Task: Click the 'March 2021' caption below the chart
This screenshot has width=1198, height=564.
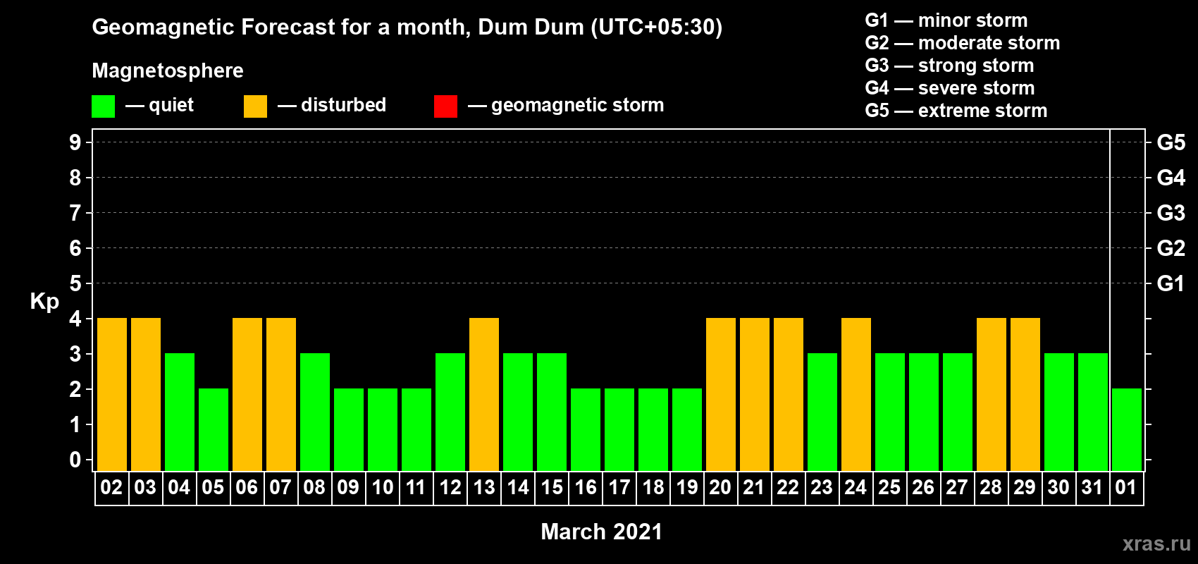Action: click(x=602, y=532)
